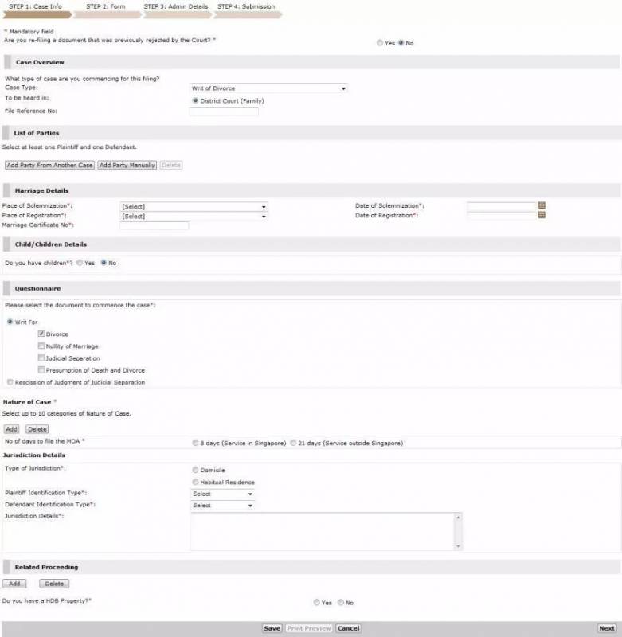Save the case info form
Image resolution: width=622 pixels, height=637 pixels.
(x=272, y=628)
